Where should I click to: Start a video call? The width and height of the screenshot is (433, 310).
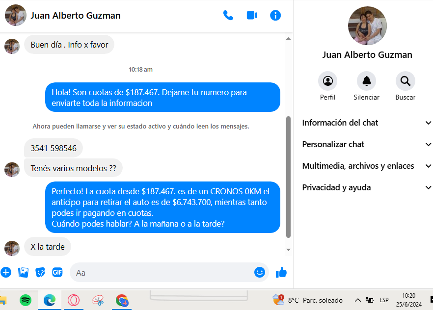252,15
